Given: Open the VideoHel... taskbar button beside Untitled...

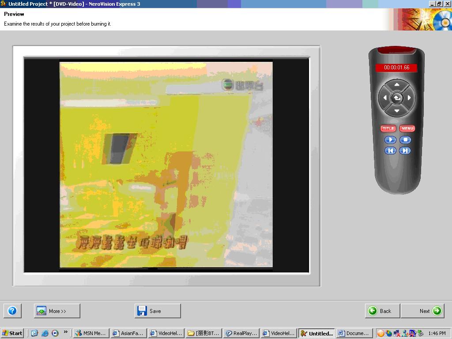Looking at the screenshot, I should pyautogui.click(x=279, y=333).
